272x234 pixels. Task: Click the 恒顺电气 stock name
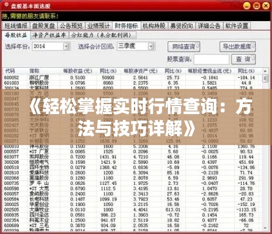39,162
